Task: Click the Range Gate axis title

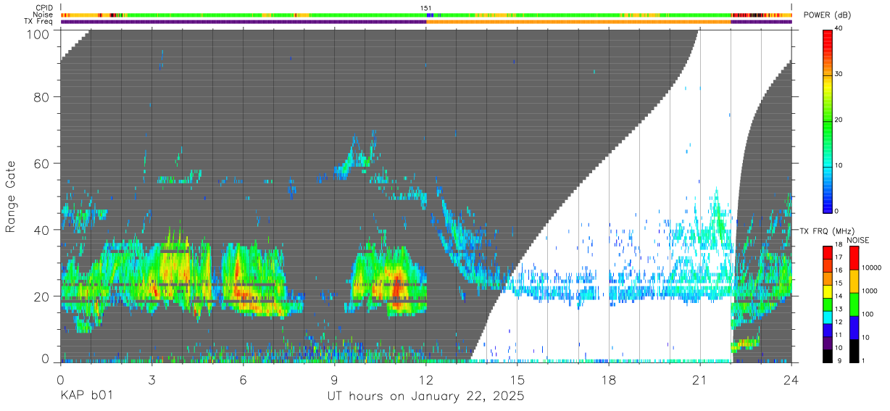Action: pyautogui.click(x=11, y=196)
